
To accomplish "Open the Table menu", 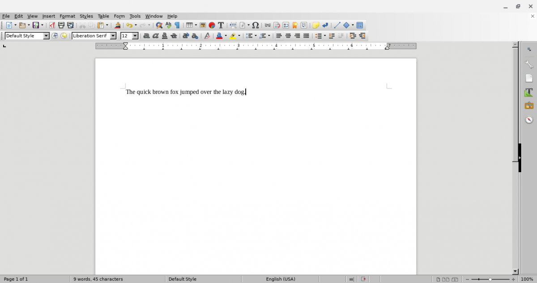I will coord(103,16).
